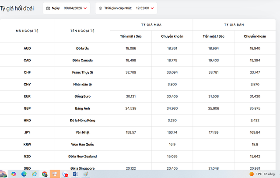Image resolution: width=280 pixels, height=178 pixels.
Task: Click the calendar icon beside Ngày
Action: click(x=48, y=8)
